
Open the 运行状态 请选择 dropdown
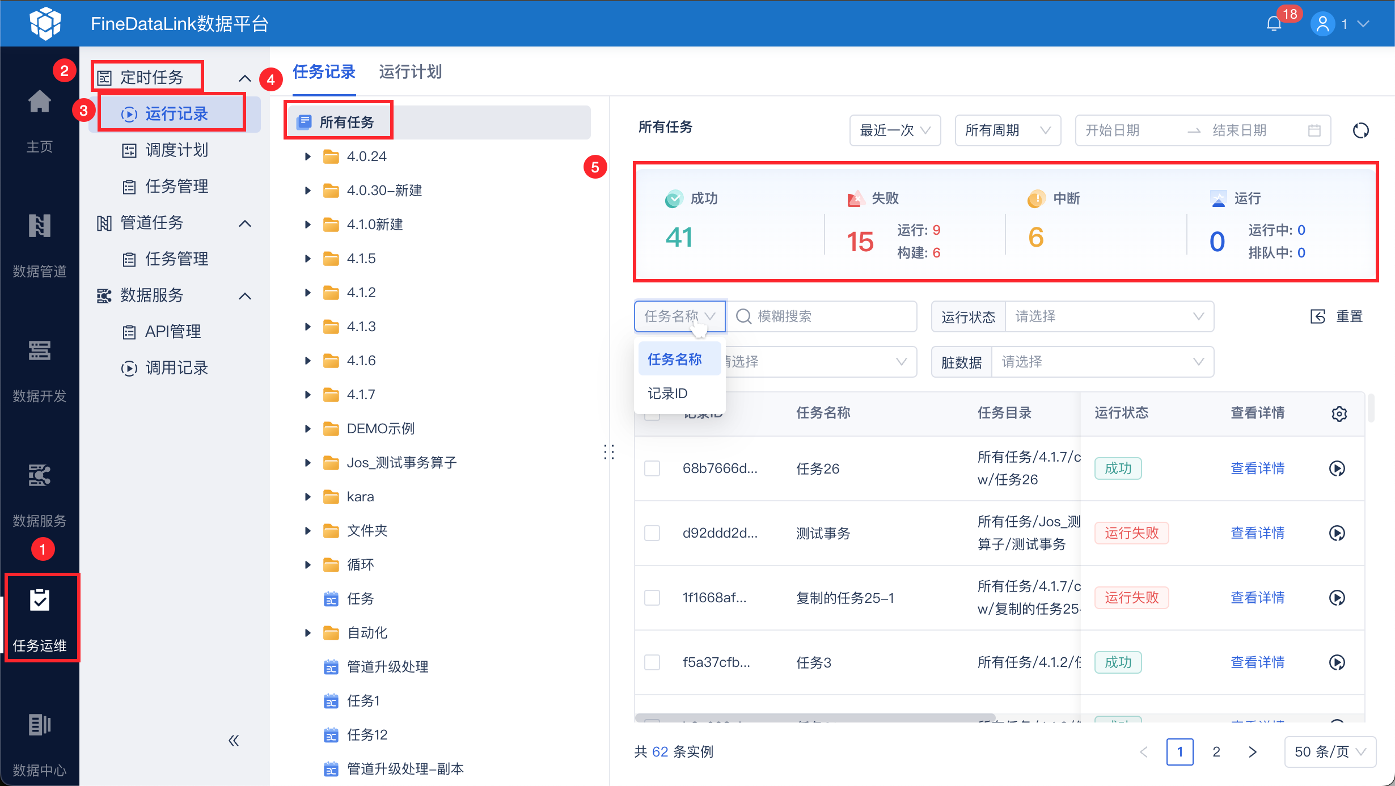[x=1109, y=316]
